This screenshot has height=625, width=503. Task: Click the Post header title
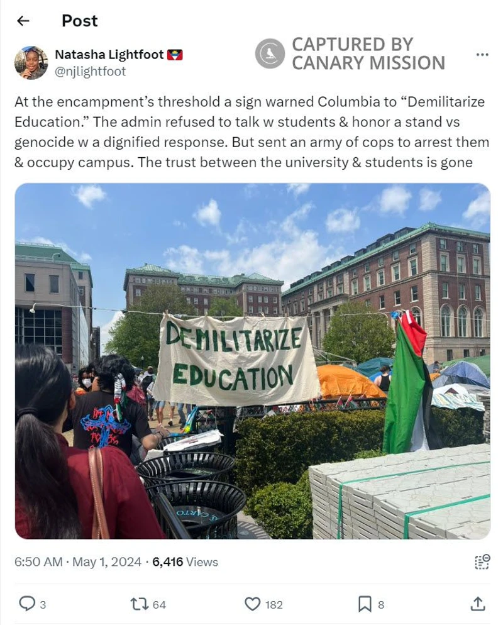(80, 21)
